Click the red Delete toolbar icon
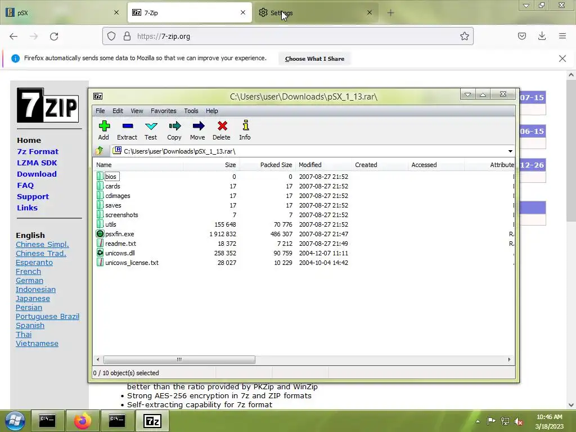 222,126
